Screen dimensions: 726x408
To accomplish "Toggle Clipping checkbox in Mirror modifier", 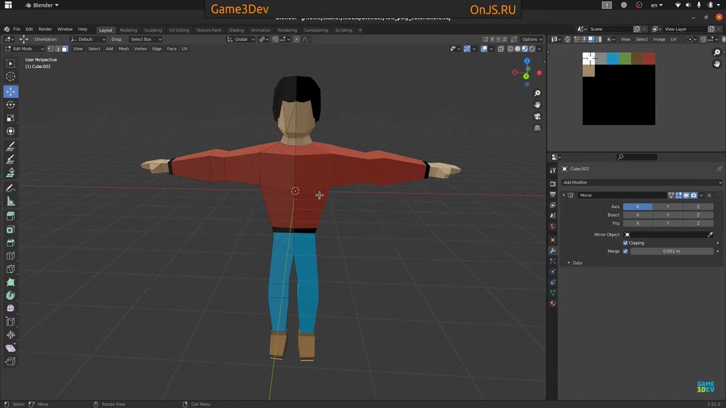I will click(626, 243).
